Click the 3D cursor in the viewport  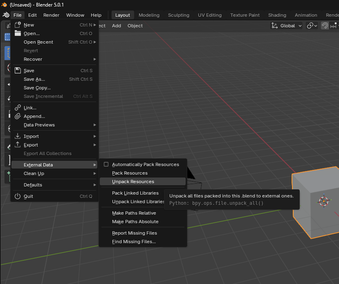[323, 201]
